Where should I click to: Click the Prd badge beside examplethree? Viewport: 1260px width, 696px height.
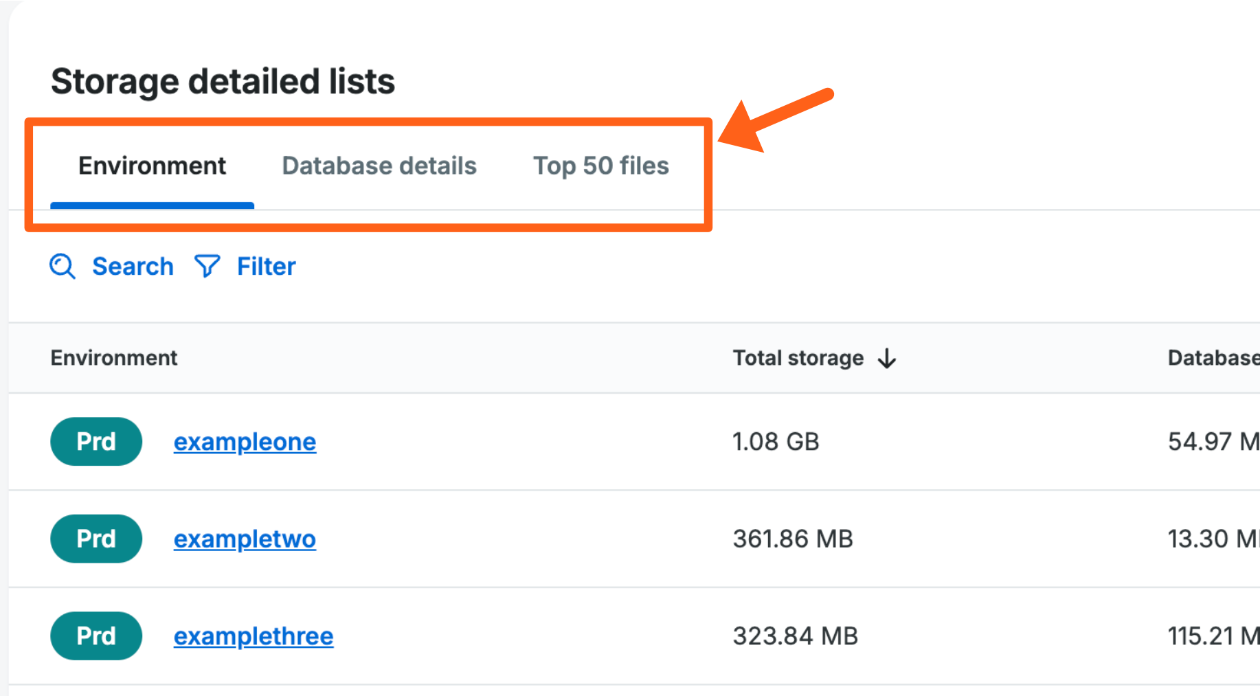point(96,636)
